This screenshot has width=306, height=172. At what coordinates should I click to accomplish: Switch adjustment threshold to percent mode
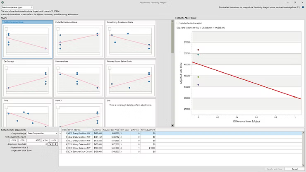(50, 144)
